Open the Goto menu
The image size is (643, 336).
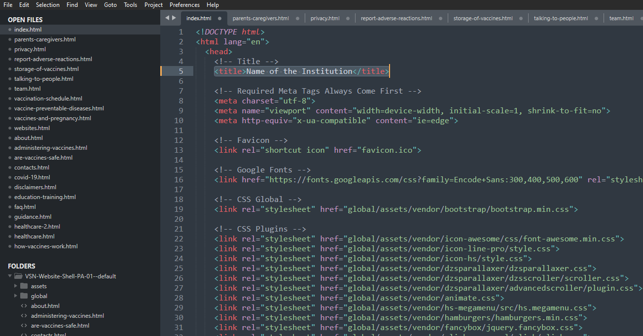110,5
